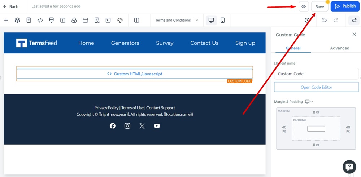Click Open Code Editor button
The height and width of the screenshot is (177, 361).
pos(316,87)
